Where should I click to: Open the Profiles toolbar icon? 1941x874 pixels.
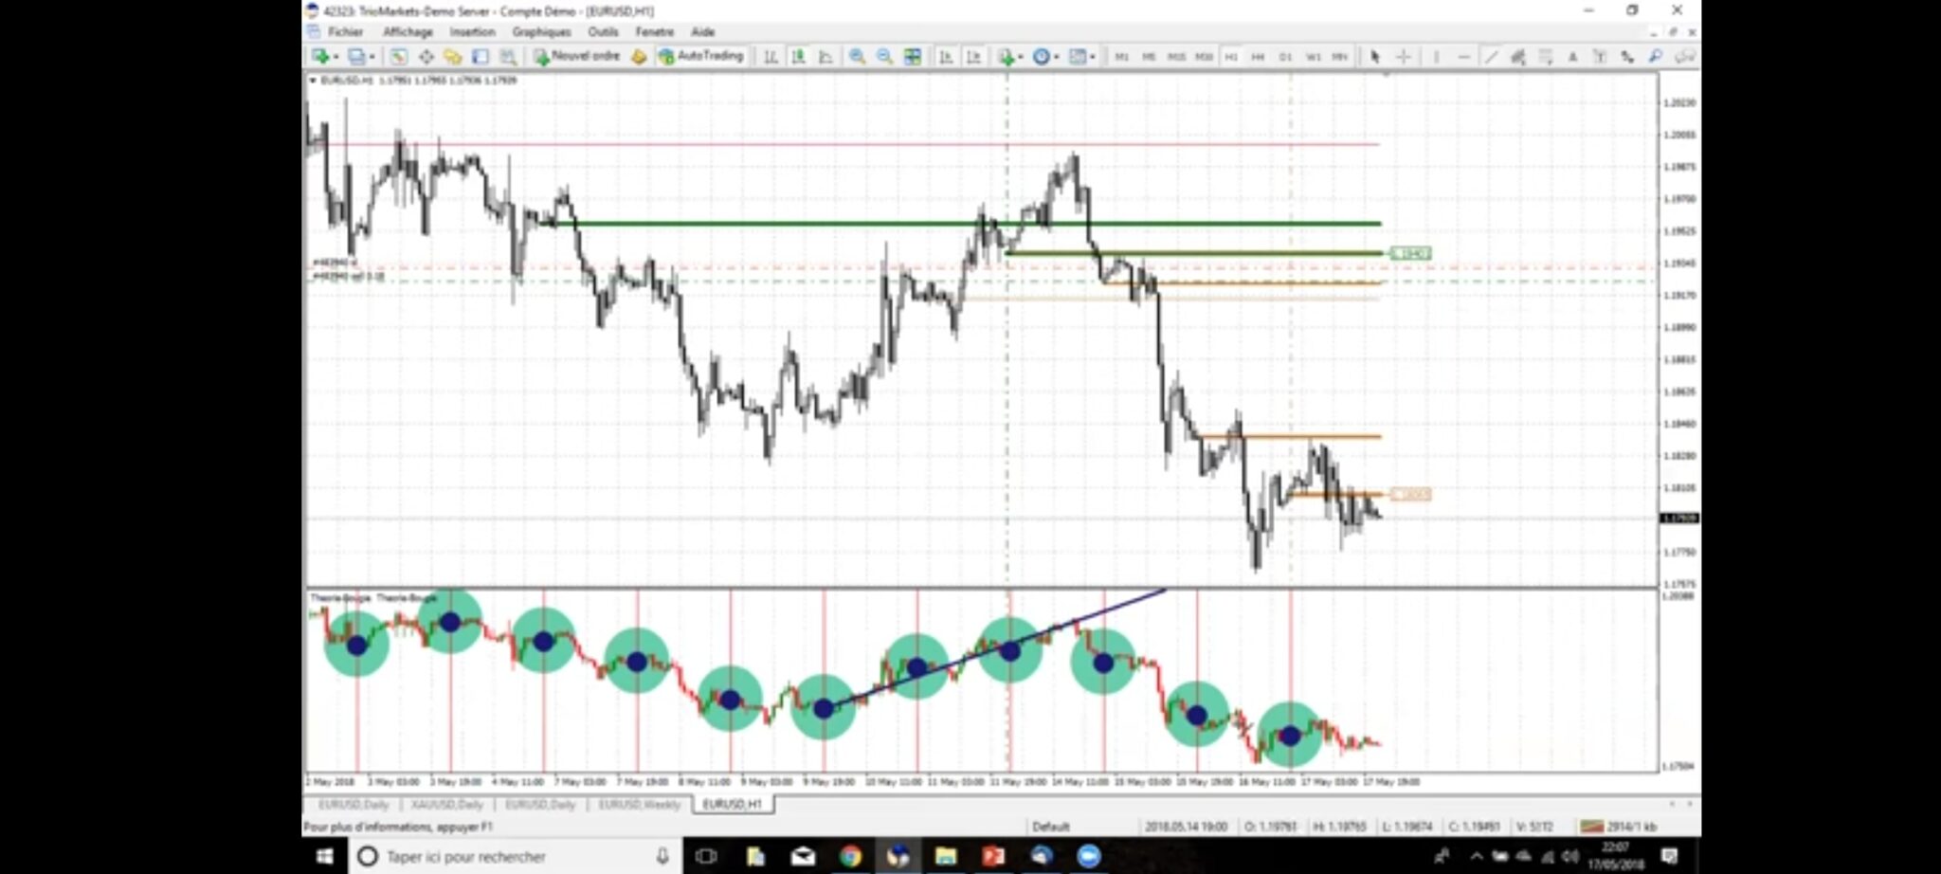tap(356, 57)
